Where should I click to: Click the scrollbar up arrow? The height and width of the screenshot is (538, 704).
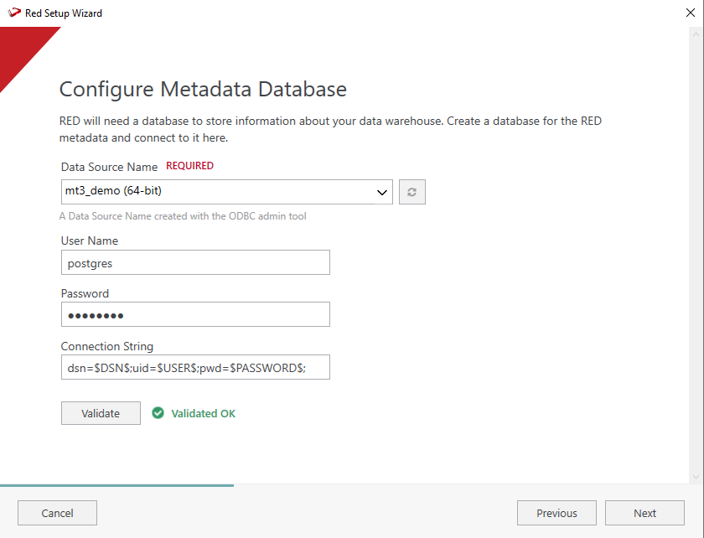click(x=696, y=34)
